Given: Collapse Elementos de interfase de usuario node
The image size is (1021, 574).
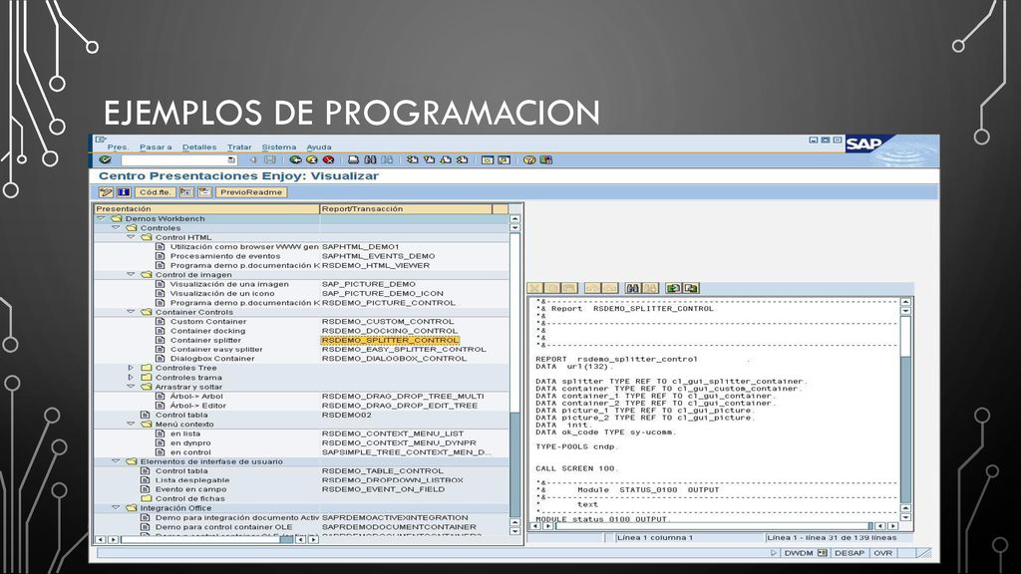Looking at the screenshot, I should tap(116, 461).
